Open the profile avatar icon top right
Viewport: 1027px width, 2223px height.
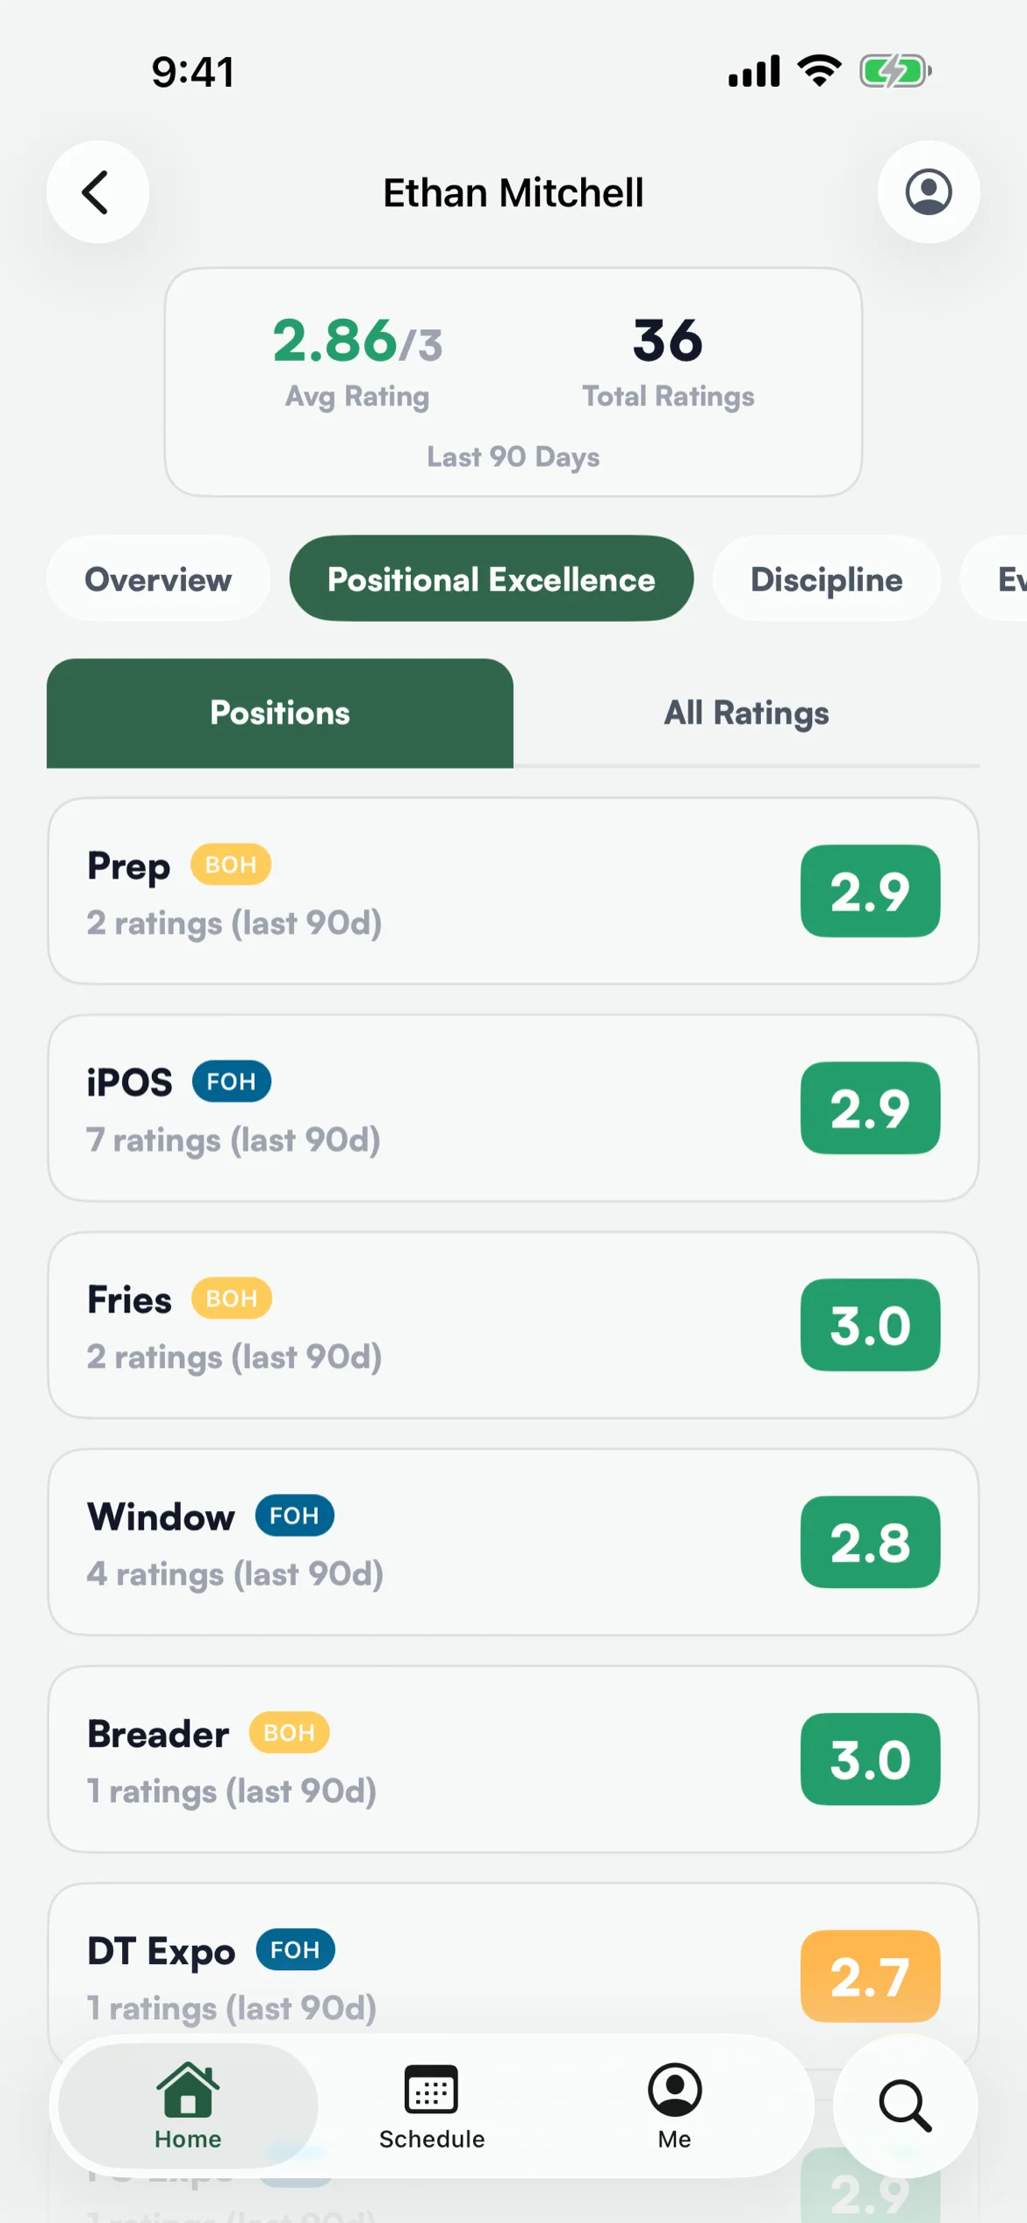click(929, 191)
